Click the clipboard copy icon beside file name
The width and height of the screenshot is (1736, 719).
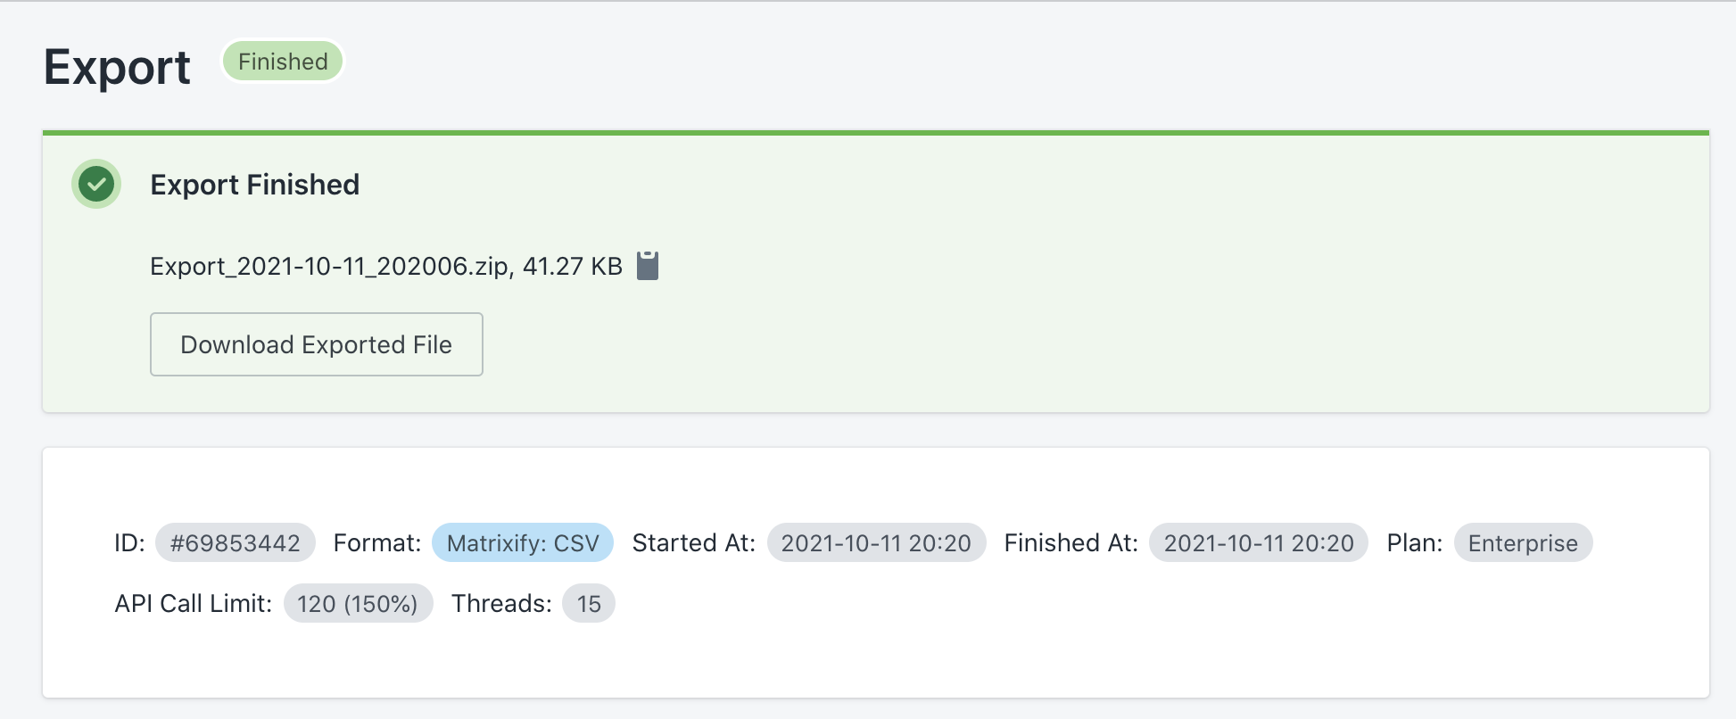[x=648, y=266]
